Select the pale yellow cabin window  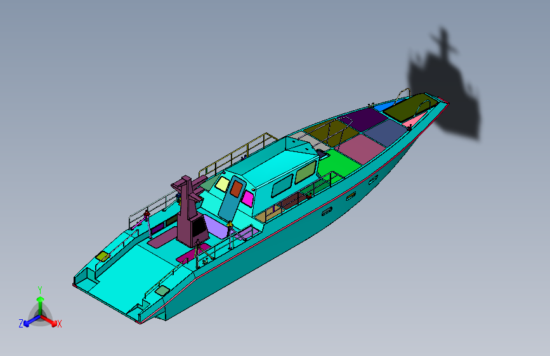(x=222, y=184)
